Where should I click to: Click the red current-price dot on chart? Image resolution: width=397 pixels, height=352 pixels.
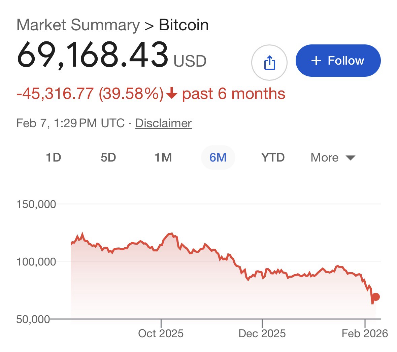click(x=376, y=296)
